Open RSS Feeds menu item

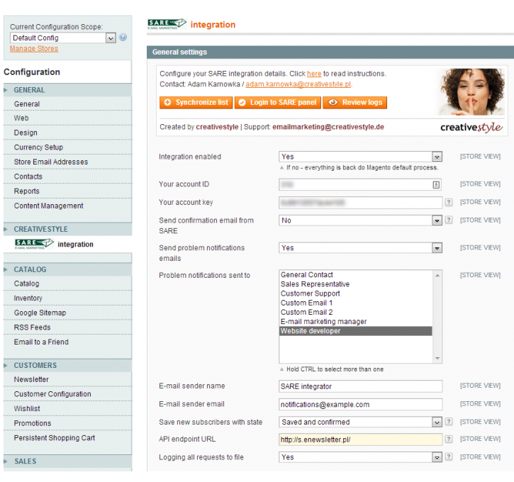click(x=68, y=327)
